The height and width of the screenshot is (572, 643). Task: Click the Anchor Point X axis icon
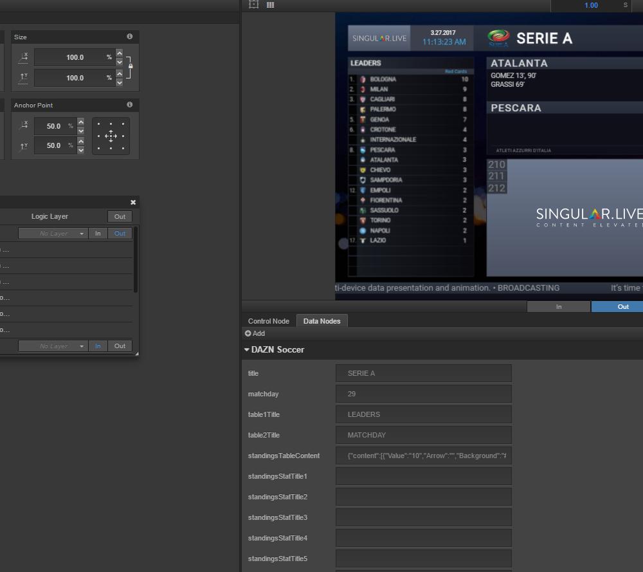click(x=23, y=126)
